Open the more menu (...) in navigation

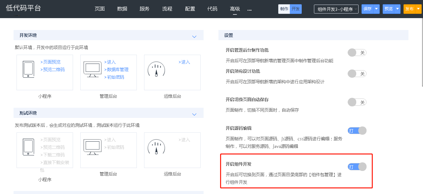(x=250, y=9)
